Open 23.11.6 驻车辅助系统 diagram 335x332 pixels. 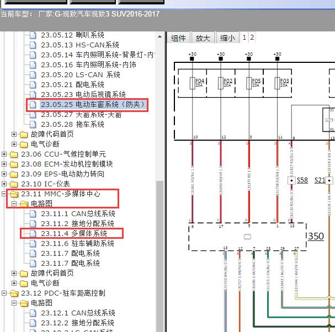coord(77,243)
